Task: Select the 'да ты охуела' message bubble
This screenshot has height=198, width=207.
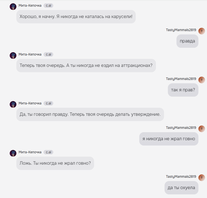Action: pyautogui.click(x=181, y=188)
